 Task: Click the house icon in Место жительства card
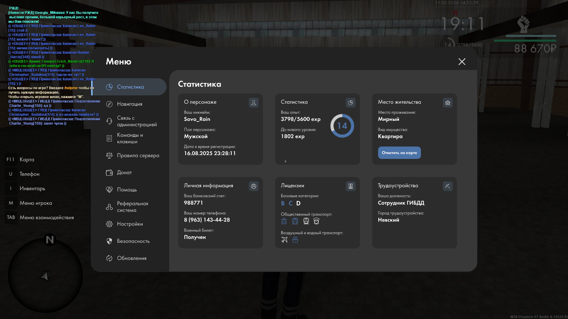(448, 102)
